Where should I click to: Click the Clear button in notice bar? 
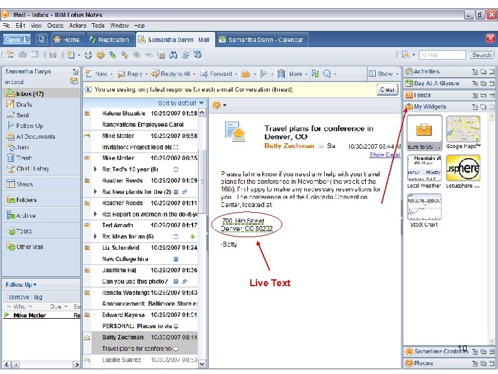pos(387,90)
